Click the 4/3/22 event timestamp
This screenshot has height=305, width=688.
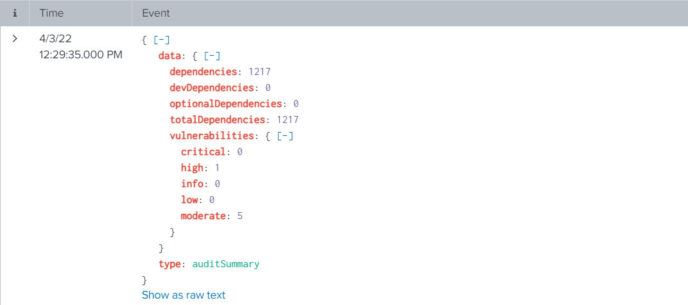coord(80,47)
